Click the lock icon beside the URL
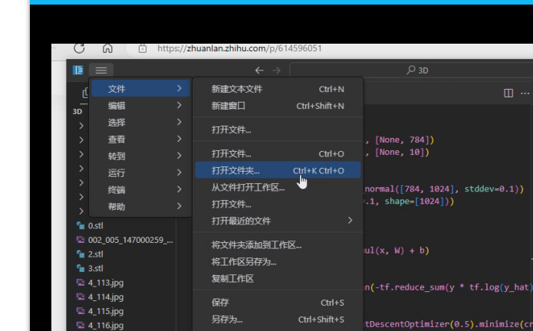 click(143, 48)
